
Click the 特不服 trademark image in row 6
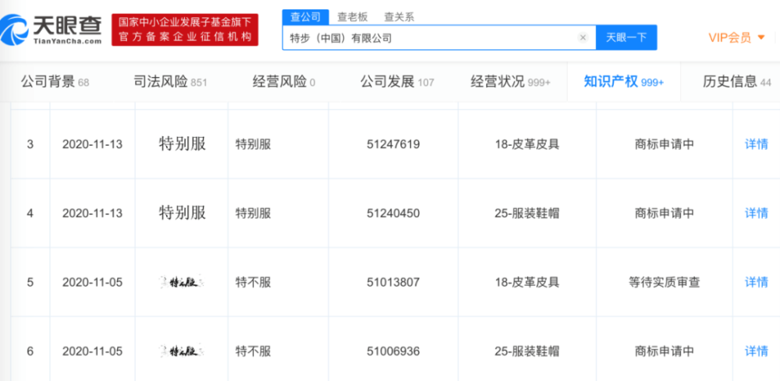click(182, 351)
